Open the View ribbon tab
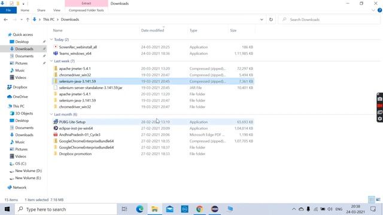This screenshot has width=383, height=215. coord(57,10)
